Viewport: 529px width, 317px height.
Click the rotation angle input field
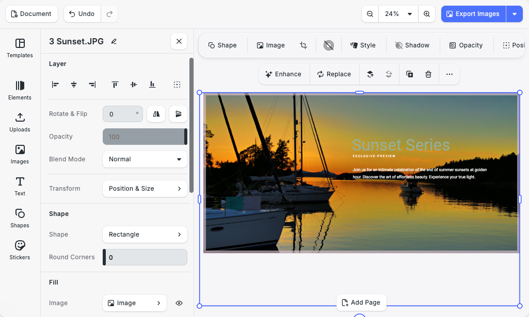coord(123,114)
